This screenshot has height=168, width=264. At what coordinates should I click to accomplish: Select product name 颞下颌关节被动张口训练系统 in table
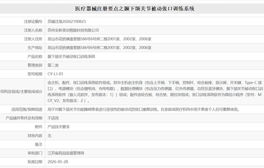(71, 57)
